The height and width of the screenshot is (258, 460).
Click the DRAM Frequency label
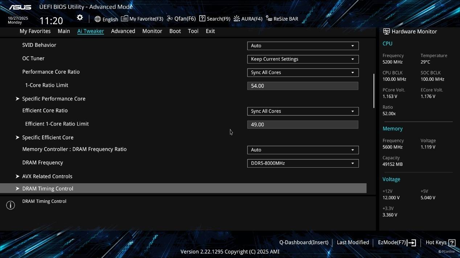pos(42,163)
